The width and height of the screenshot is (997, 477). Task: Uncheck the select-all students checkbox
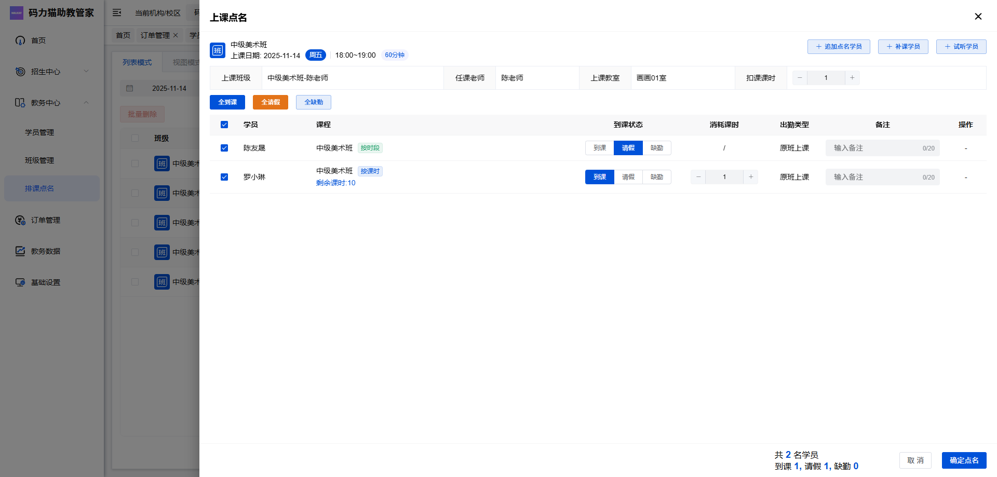(224, 125)
